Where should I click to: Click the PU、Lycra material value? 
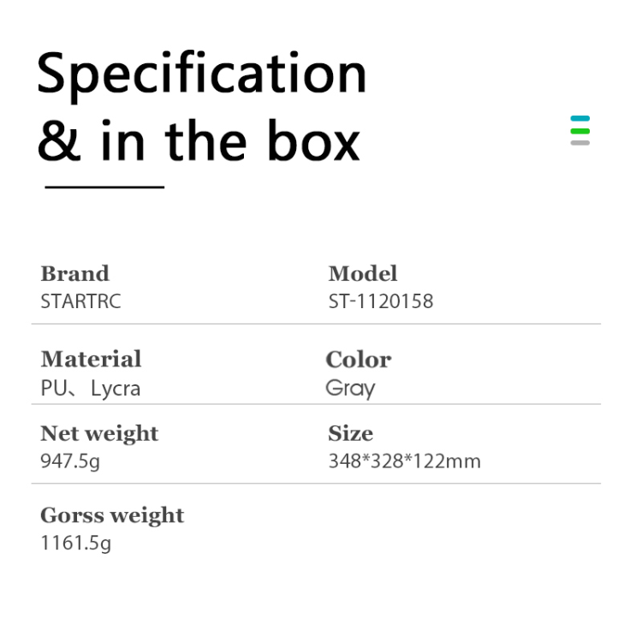tap(90, 389)
